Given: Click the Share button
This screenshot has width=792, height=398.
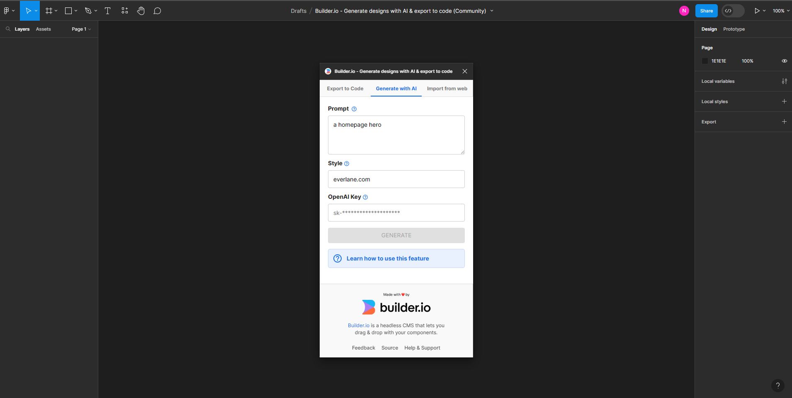Looking at the screenshot, I should (x=707, y=11).
